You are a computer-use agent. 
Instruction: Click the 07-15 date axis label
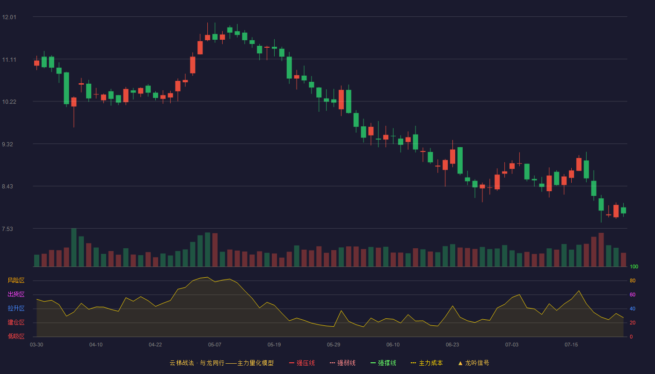571,345
